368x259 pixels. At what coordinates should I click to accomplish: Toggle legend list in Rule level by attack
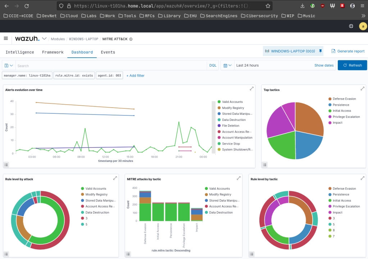click(x=6, y=254)
